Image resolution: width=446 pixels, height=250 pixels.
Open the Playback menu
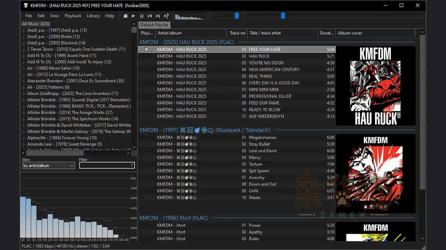pyautogui.click(x=73, y=16)
